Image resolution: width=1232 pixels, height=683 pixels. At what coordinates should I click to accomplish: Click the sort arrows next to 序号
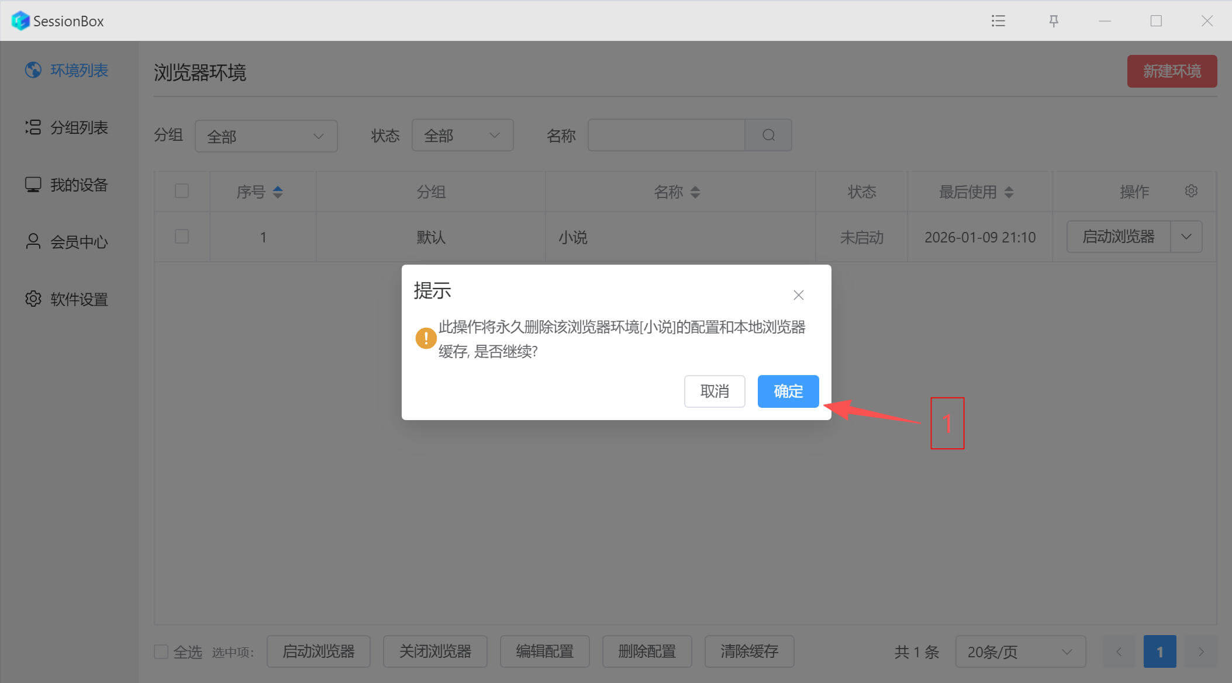coord(278,192)
